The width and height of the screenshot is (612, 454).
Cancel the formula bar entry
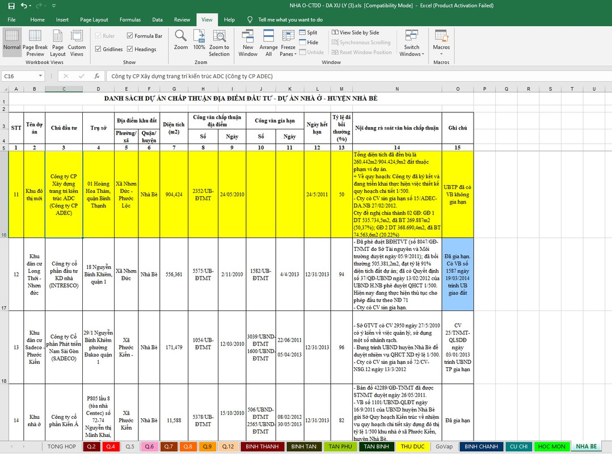point(66,76)
